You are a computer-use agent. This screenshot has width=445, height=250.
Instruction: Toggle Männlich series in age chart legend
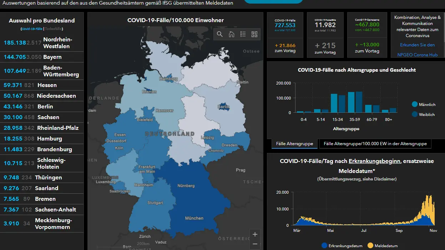(x=424, y=104)
